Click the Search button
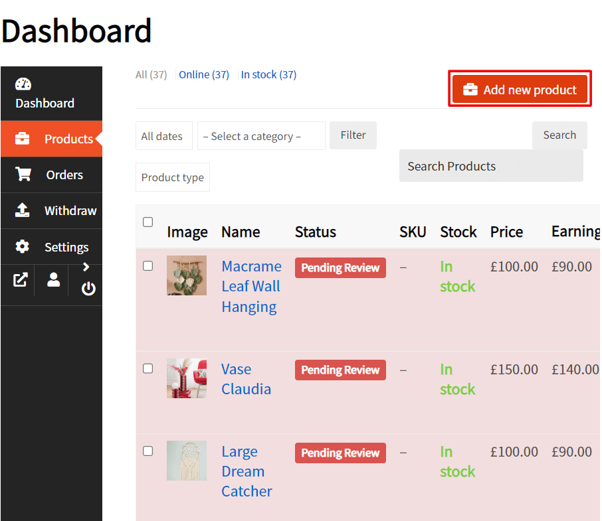 click(x=559, y=135)
